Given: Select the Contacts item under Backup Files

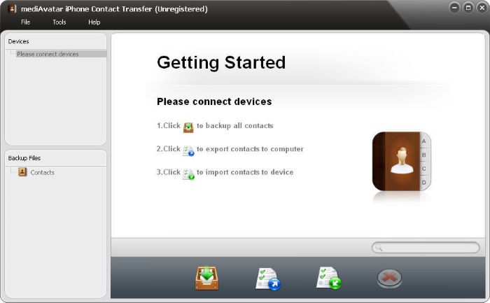Looking at the screenshot, I should [x=42, y=172].
